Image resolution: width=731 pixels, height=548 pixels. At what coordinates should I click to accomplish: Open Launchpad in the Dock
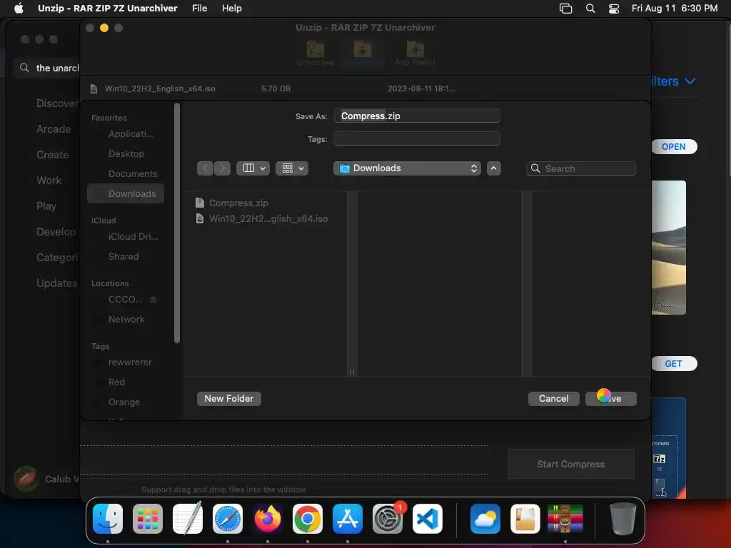click(x=148, y=519)
